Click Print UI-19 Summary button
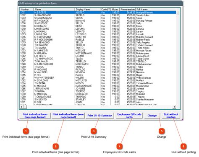The image size is (199, 157). coord(99,116)
